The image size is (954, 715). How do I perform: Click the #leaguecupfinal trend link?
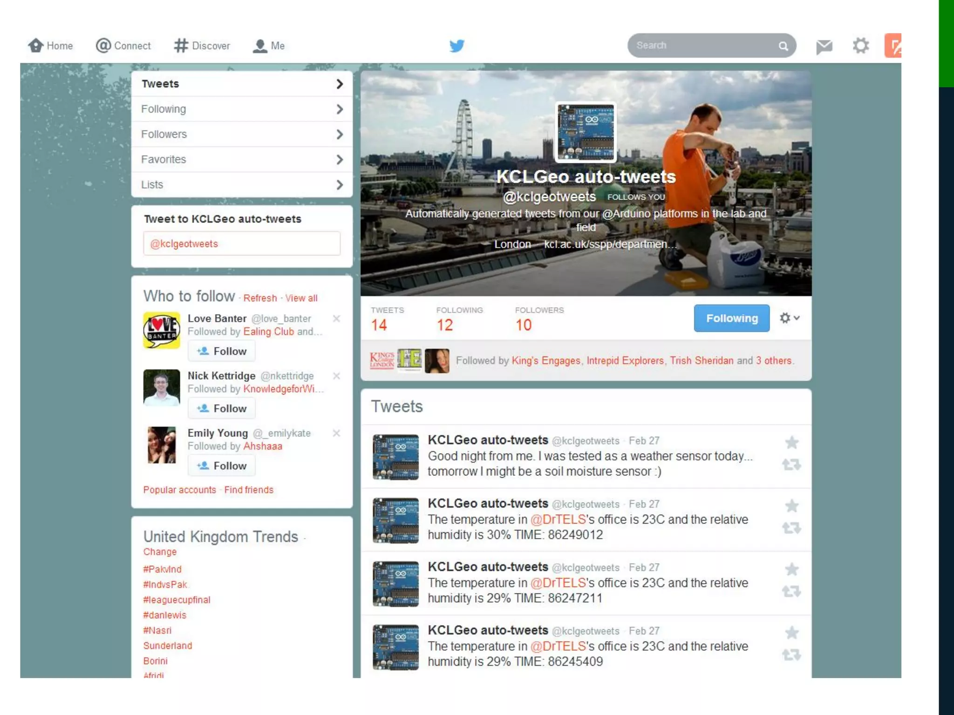pos(177,600)
